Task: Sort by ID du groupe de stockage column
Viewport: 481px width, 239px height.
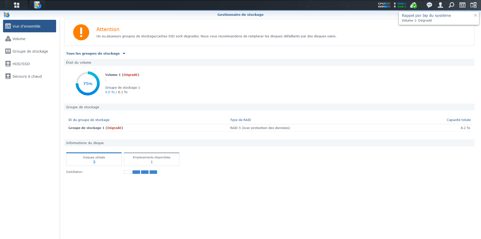Action: tap(89, 120)
